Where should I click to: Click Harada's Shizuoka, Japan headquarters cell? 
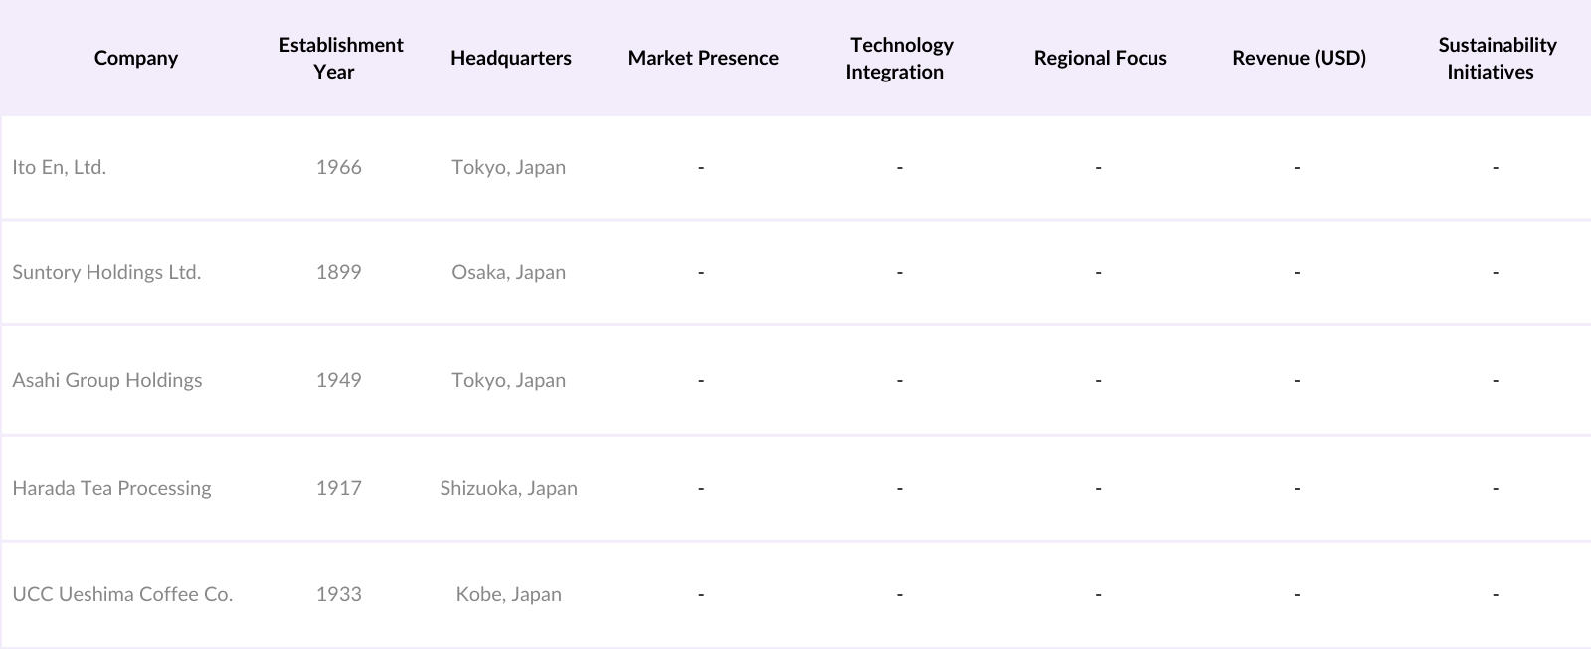[508, 488]
